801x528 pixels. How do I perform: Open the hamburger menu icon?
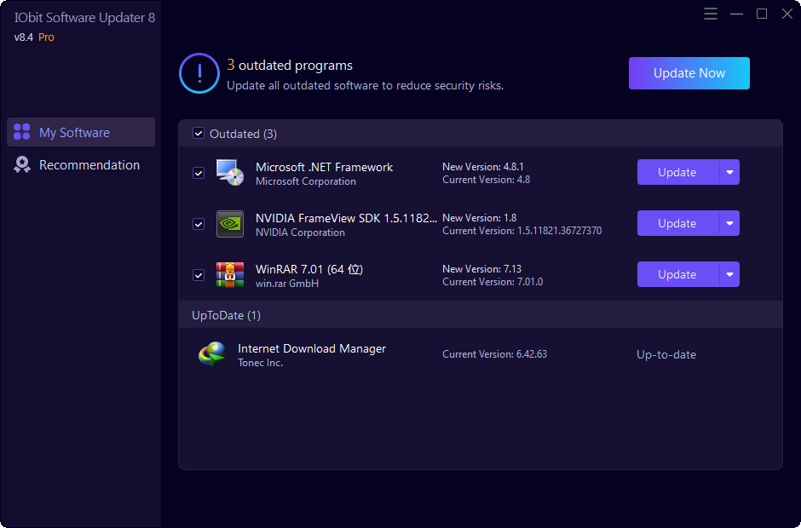711,14
